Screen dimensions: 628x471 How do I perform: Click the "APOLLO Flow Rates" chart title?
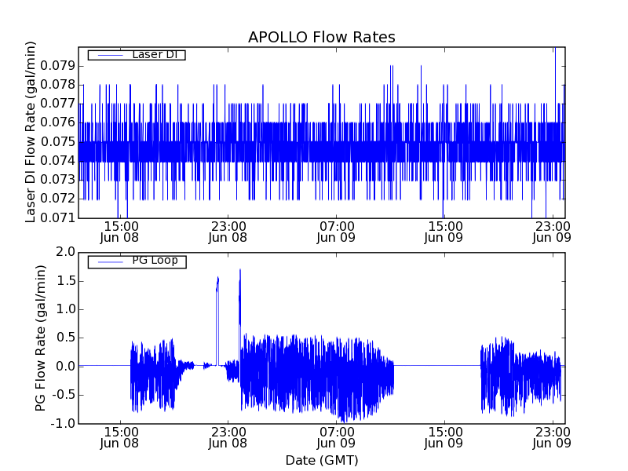point(321,38)
